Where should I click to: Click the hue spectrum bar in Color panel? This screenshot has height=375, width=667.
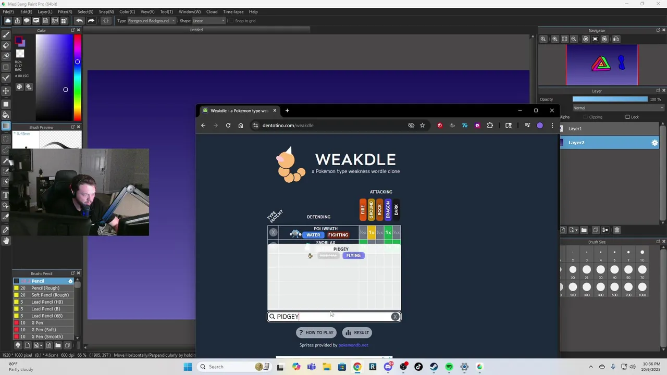(x=77, y=78)
